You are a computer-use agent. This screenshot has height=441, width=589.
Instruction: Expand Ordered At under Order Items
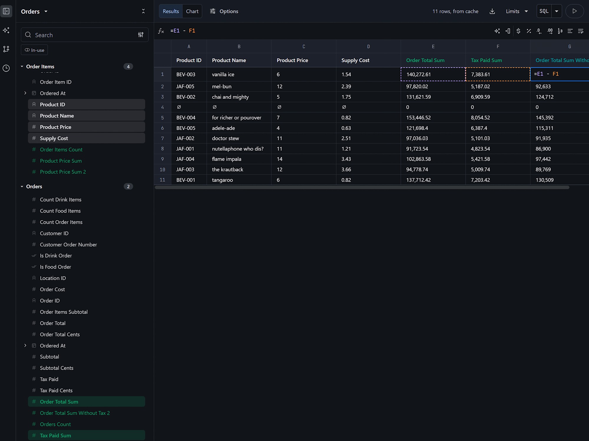[25, 93]
